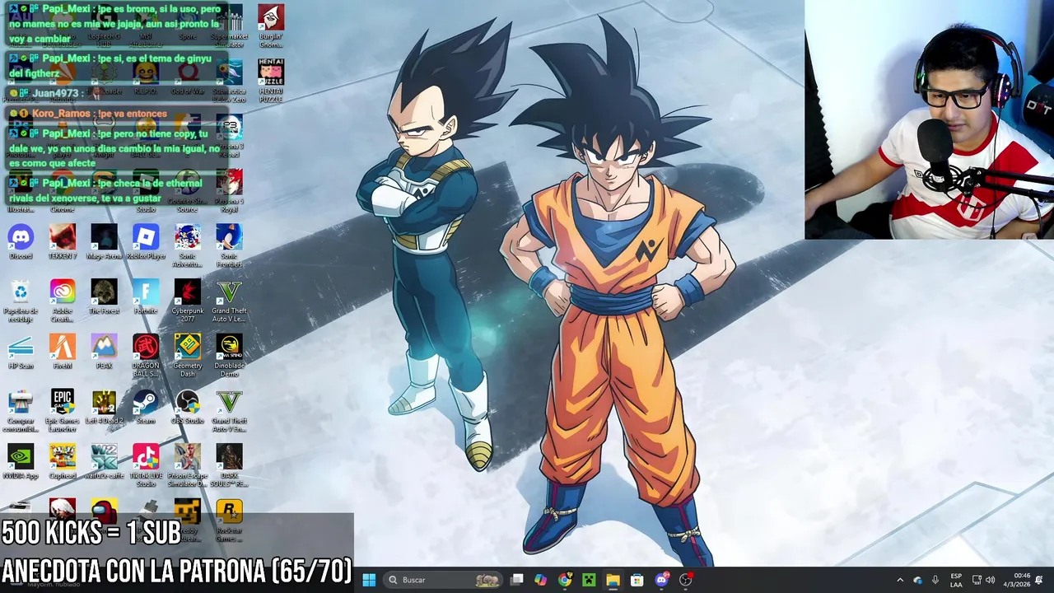Open the Persona 3 Reload shortcut
The height and width of the screenshot is (593, 1054).
click(229, 137)
